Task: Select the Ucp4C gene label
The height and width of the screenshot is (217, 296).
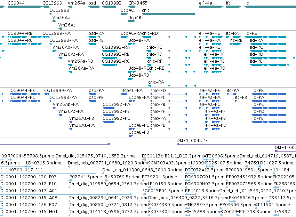Action: click(x=127, y=10)
